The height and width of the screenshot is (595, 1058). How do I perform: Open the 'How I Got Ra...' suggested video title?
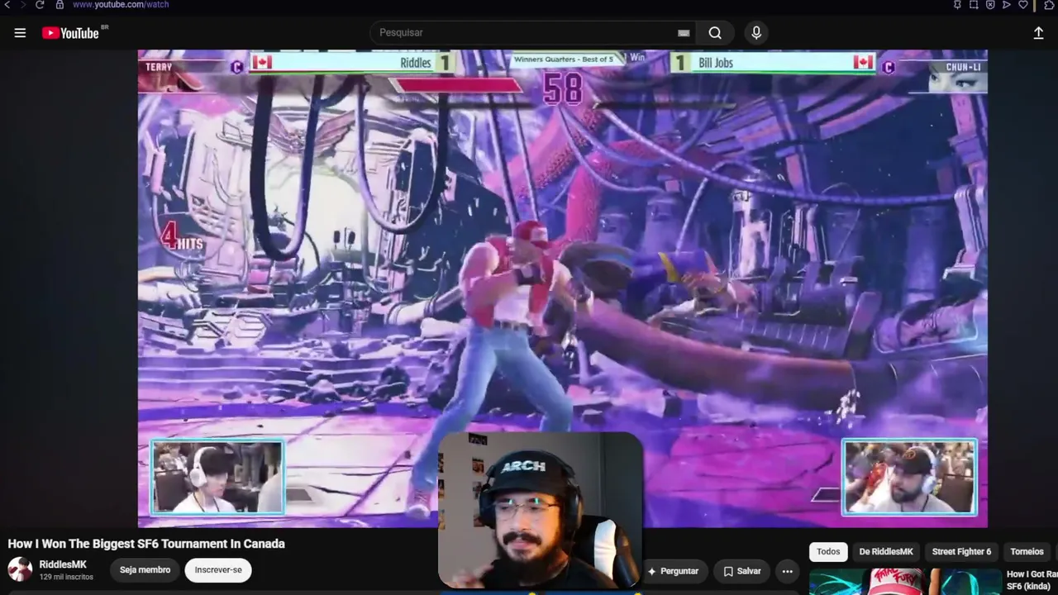click(x=1032, y=580)
